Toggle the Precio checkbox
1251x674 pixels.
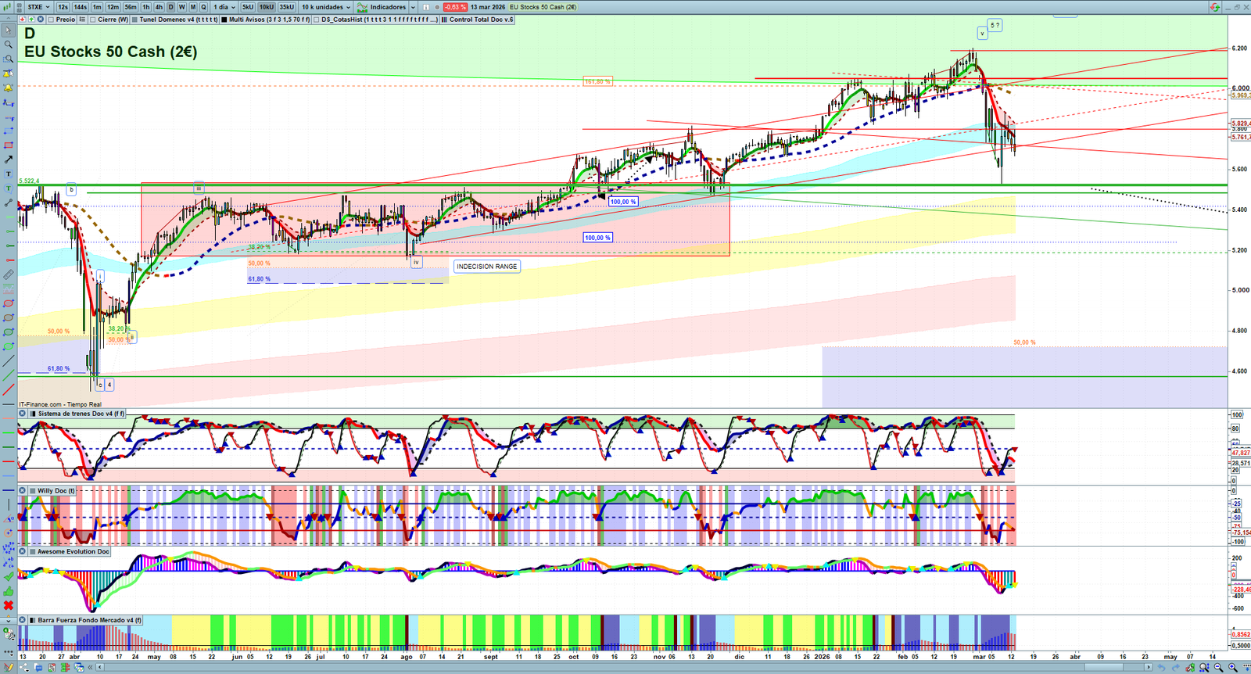(x=51, y=20)
